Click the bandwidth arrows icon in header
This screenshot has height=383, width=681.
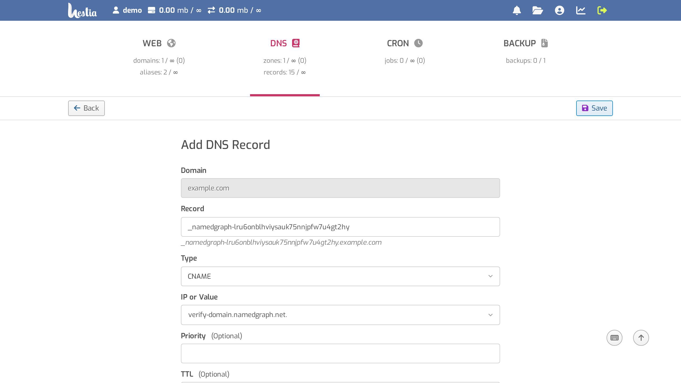211,10
